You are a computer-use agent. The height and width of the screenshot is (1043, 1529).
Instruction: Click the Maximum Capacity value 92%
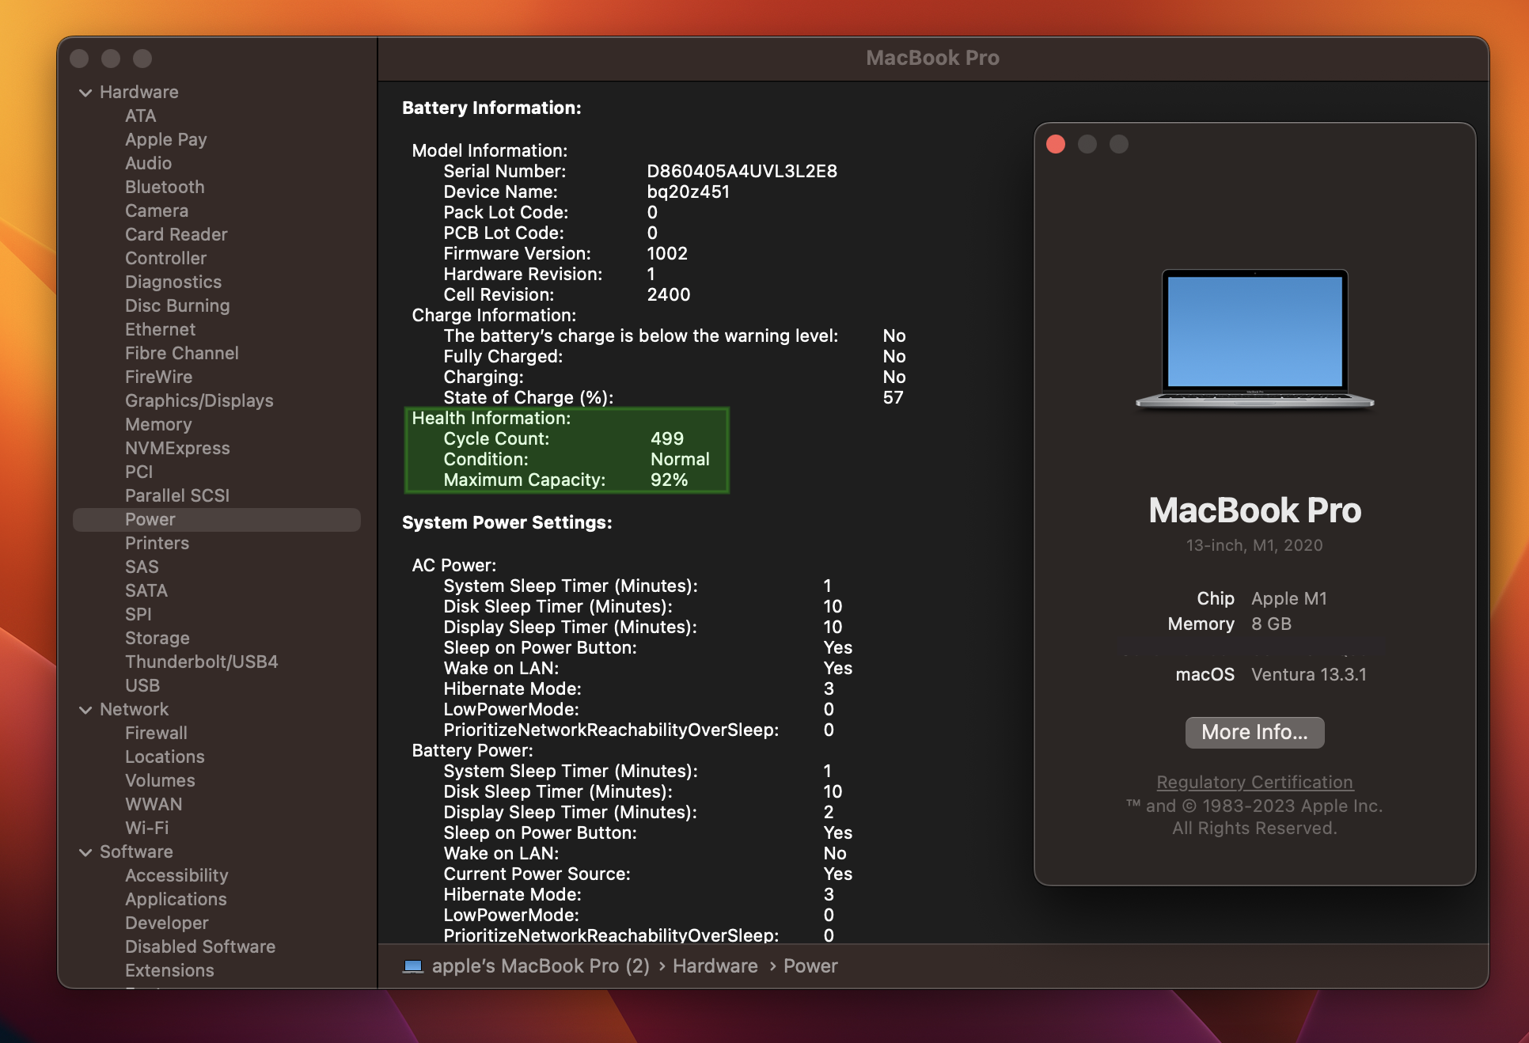coord(669,480)
